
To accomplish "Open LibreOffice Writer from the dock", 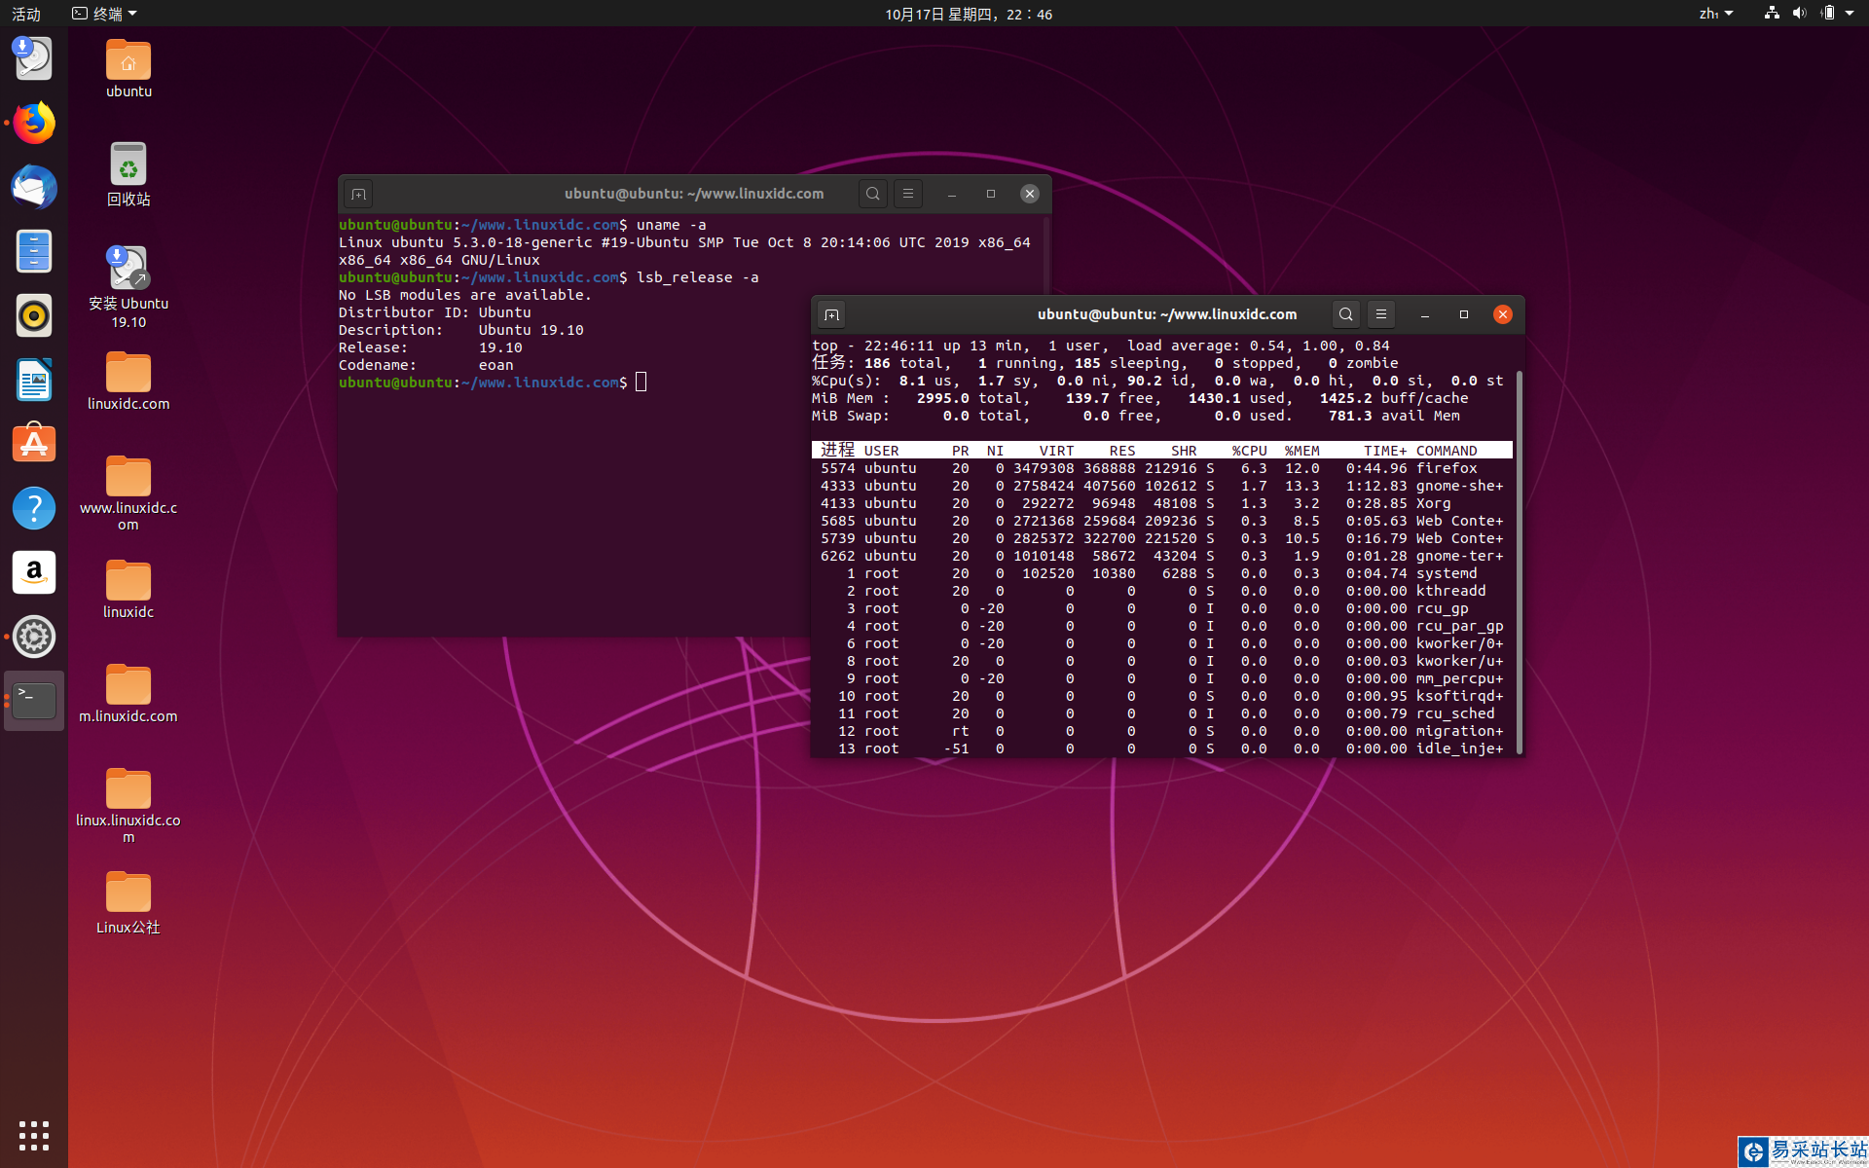I will [x=34, y=380].
